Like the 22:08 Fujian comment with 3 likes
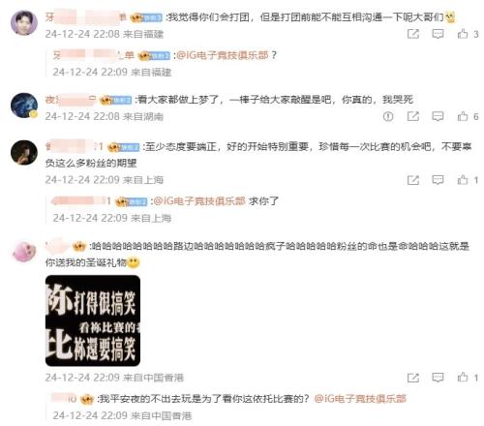The width and height of the screenshot is (484, 426). tap(463, 34)
